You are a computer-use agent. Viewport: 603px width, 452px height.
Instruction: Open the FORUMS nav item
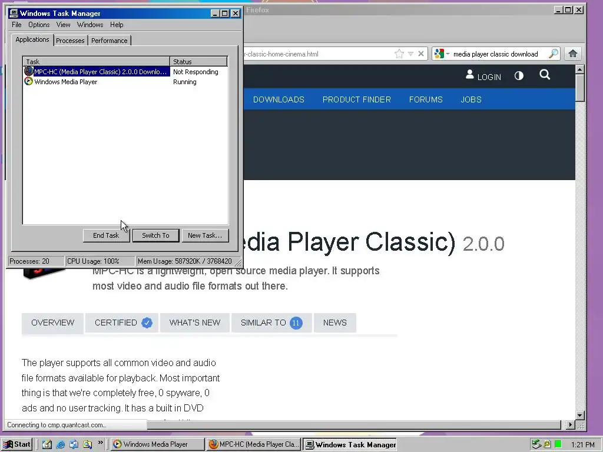(x=426, y=99)
